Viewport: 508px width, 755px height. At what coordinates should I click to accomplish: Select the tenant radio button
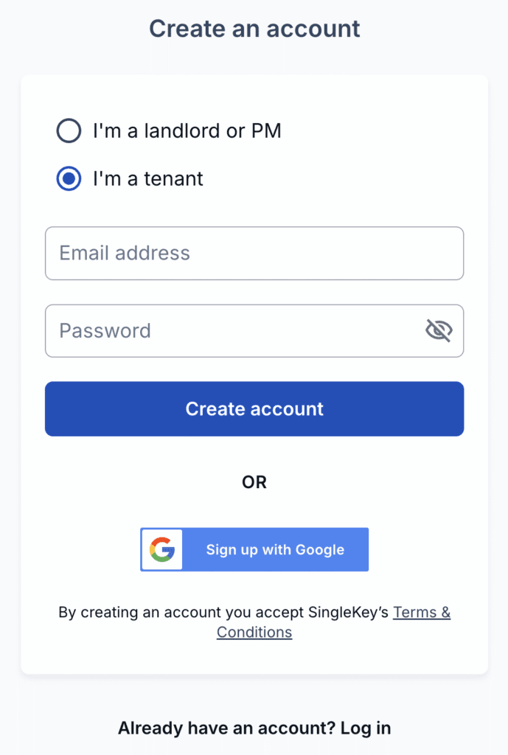(x=69, y=179)
